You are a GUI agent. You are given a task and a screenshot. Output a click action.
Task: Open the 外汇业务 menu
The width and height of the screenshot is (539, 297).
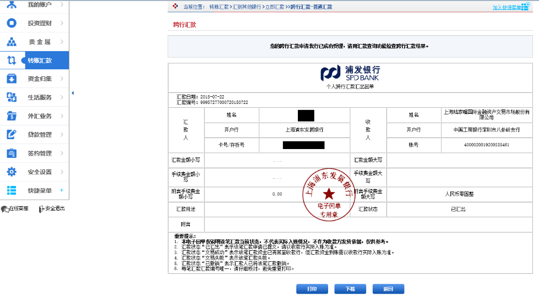point(34,116)
